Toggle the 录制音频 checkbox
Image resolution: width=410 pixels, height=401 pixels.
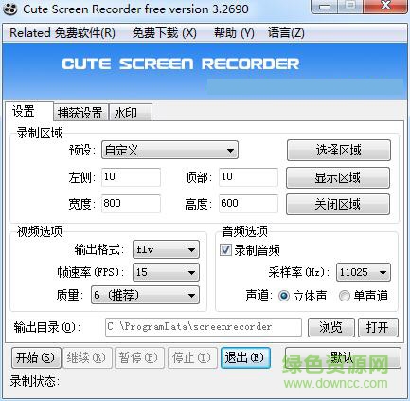click(x=225, y=250)
